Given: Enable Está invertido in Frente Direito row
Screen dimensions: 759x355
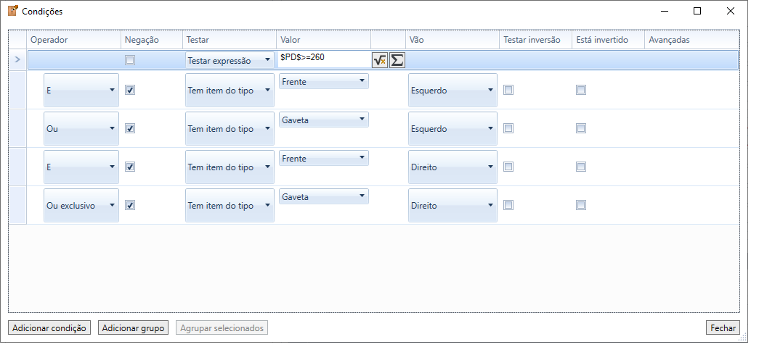Looking at the screenshot, I should [x=581, y=167].
